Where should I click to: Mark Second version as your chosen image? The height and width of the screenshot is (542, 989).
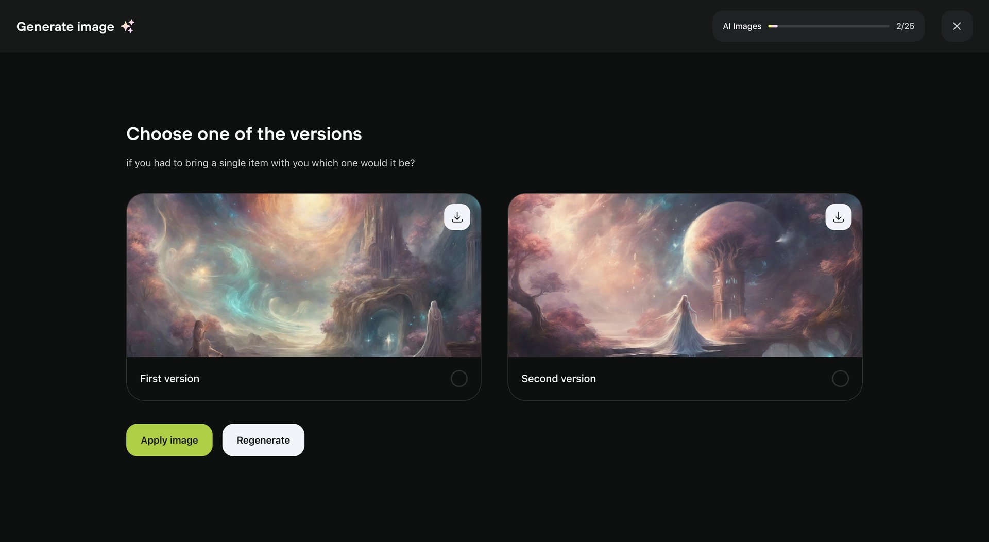(x=840, y=378)
